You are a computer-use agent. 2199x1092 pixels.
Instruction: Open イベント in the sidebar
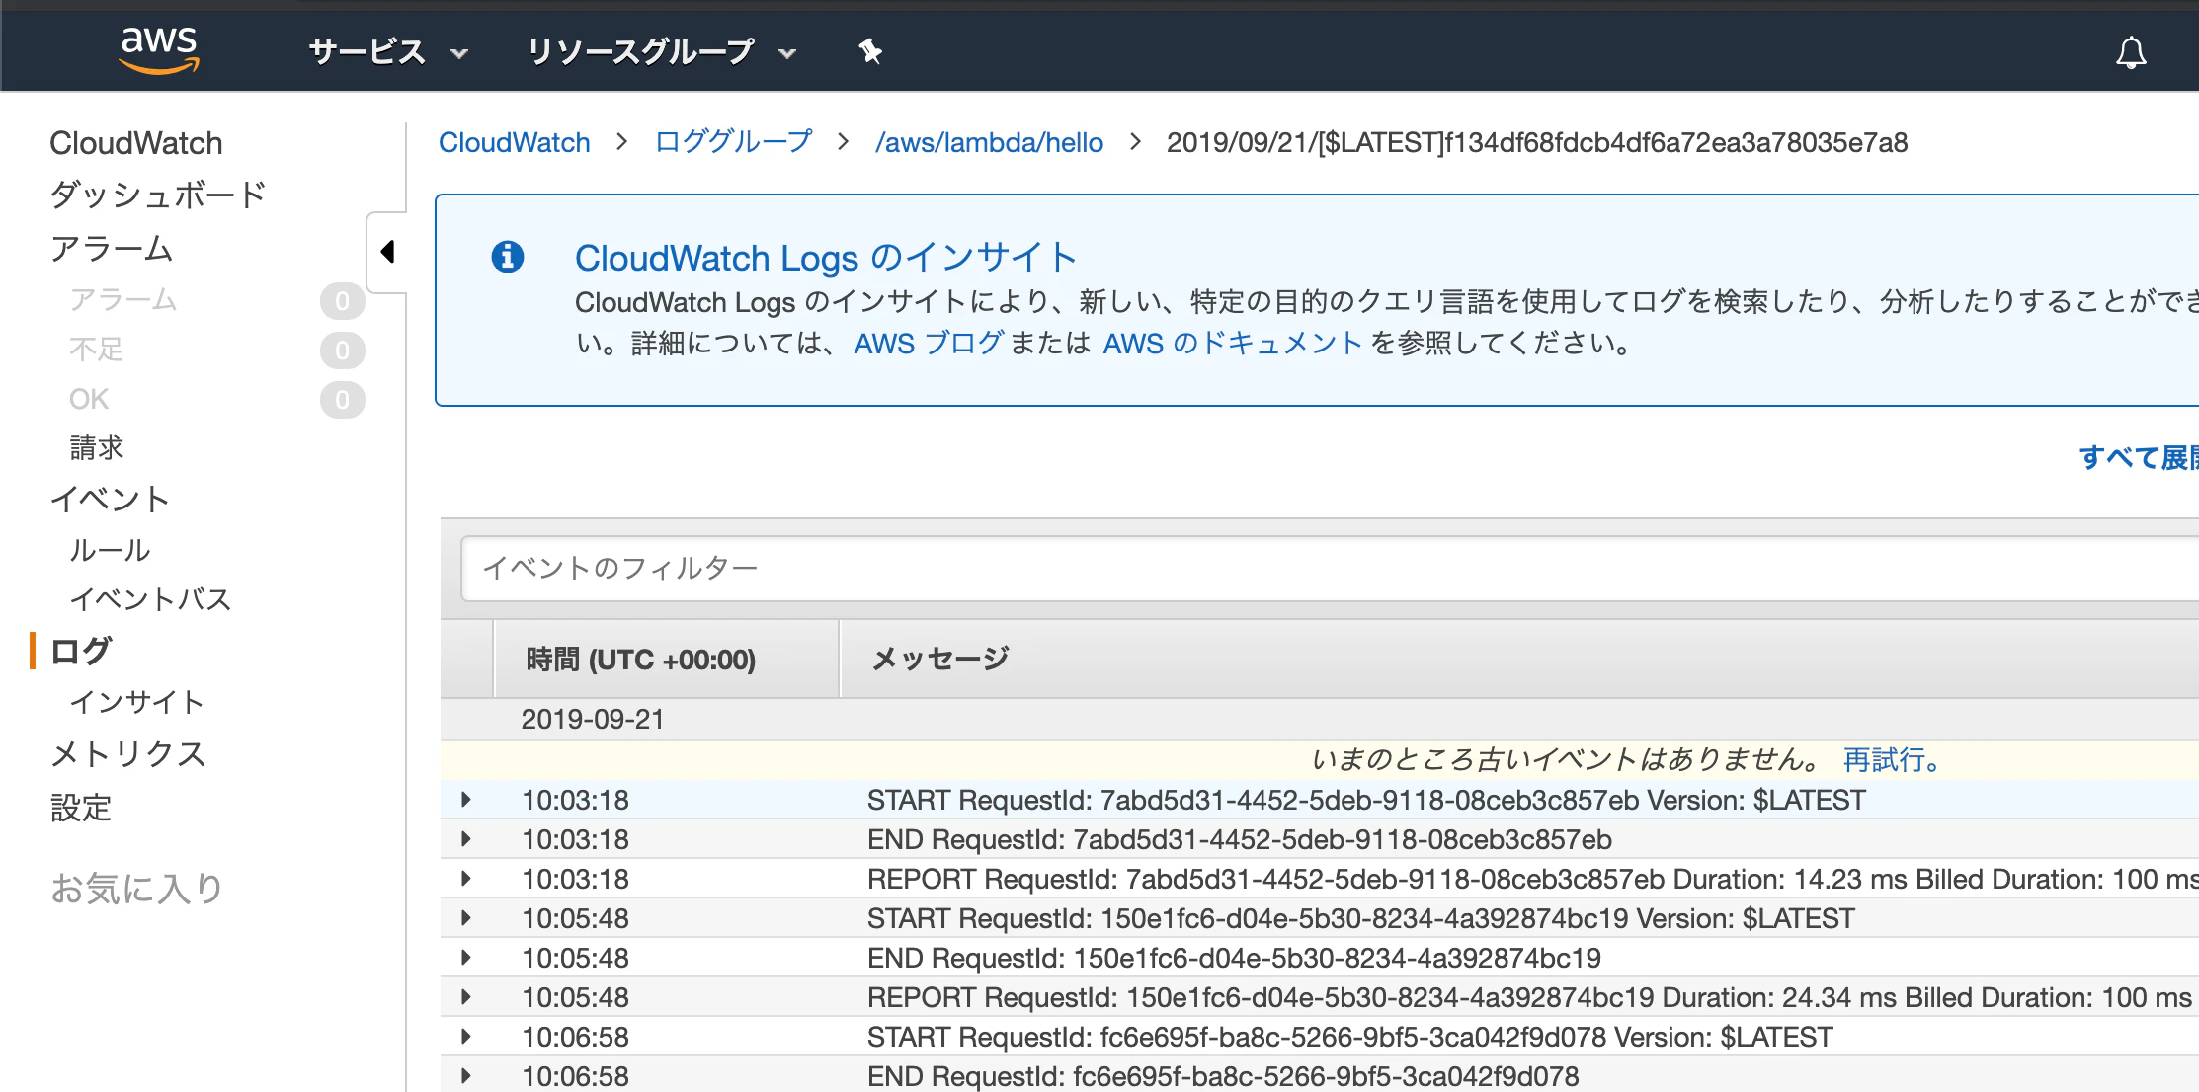coord(110,499)
